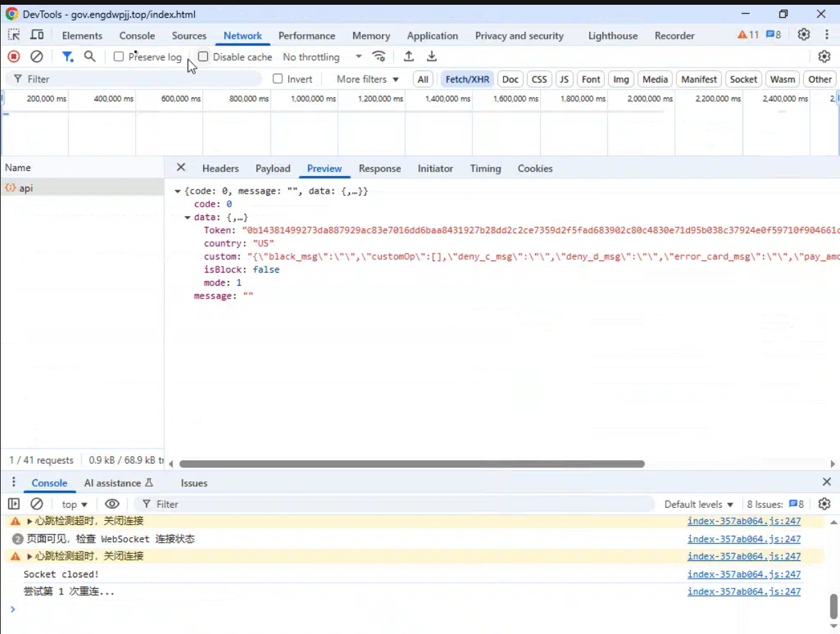Toggle the Img filter
Viewport: 840px width, 634px height.
pyautogui.click(x=621, y=79)
